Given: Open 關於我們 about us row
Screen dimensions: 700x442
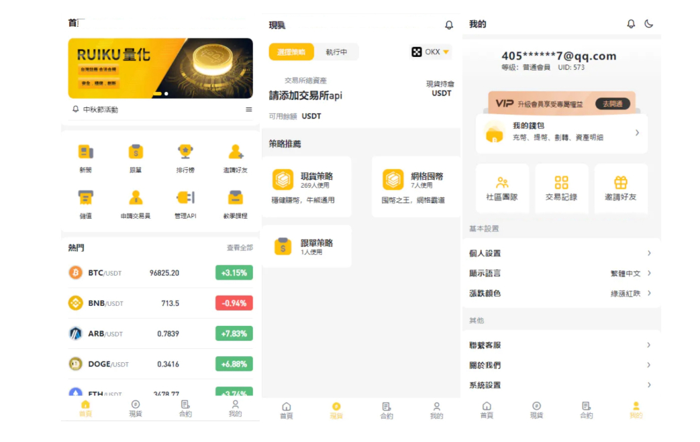Looking at the screenshot, I should (x=560, y=365).
